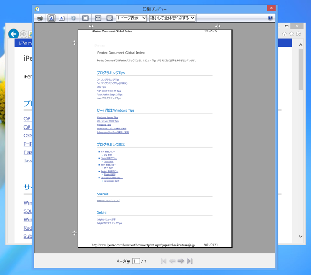Click the PHP link in the background browser page

click(28, 144)
